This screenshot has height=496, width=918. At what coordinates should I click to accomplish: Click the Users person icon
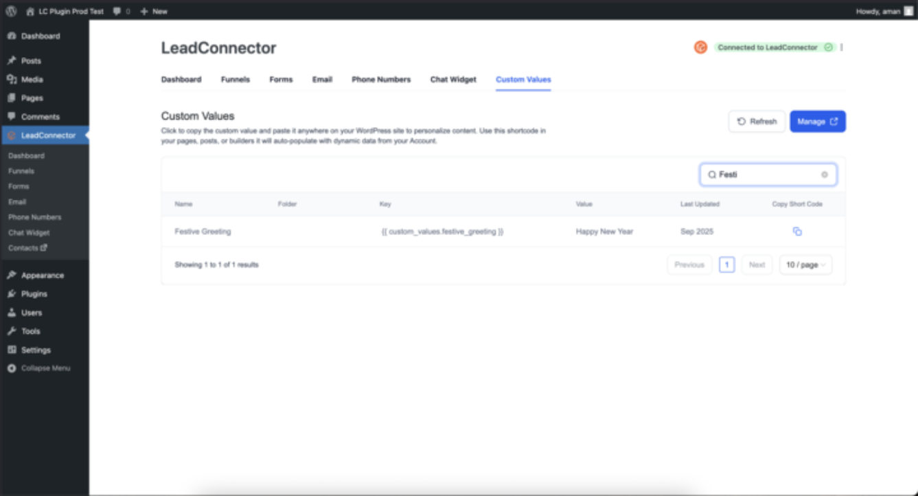[x=12, y=312]
